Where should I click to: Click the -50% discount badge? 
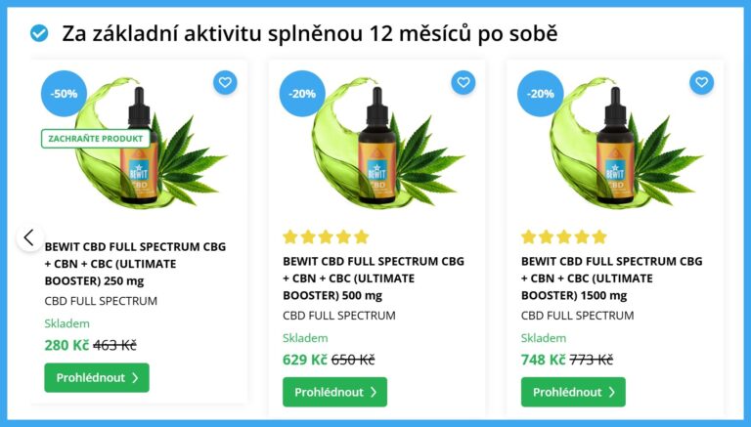tap(64, 94)
